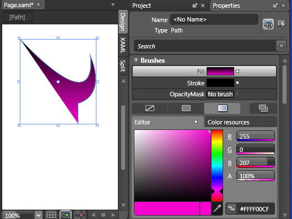Choose the Solid color brush tab
This screenshot has width=292, height=219.
point(186,108)
